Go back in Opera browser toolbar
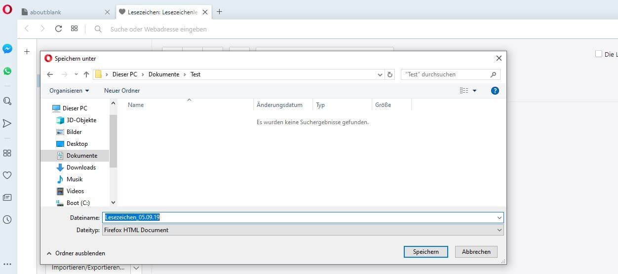Image resolution: width=618 pixels, height=274 pixels. (x=27, y=29)
